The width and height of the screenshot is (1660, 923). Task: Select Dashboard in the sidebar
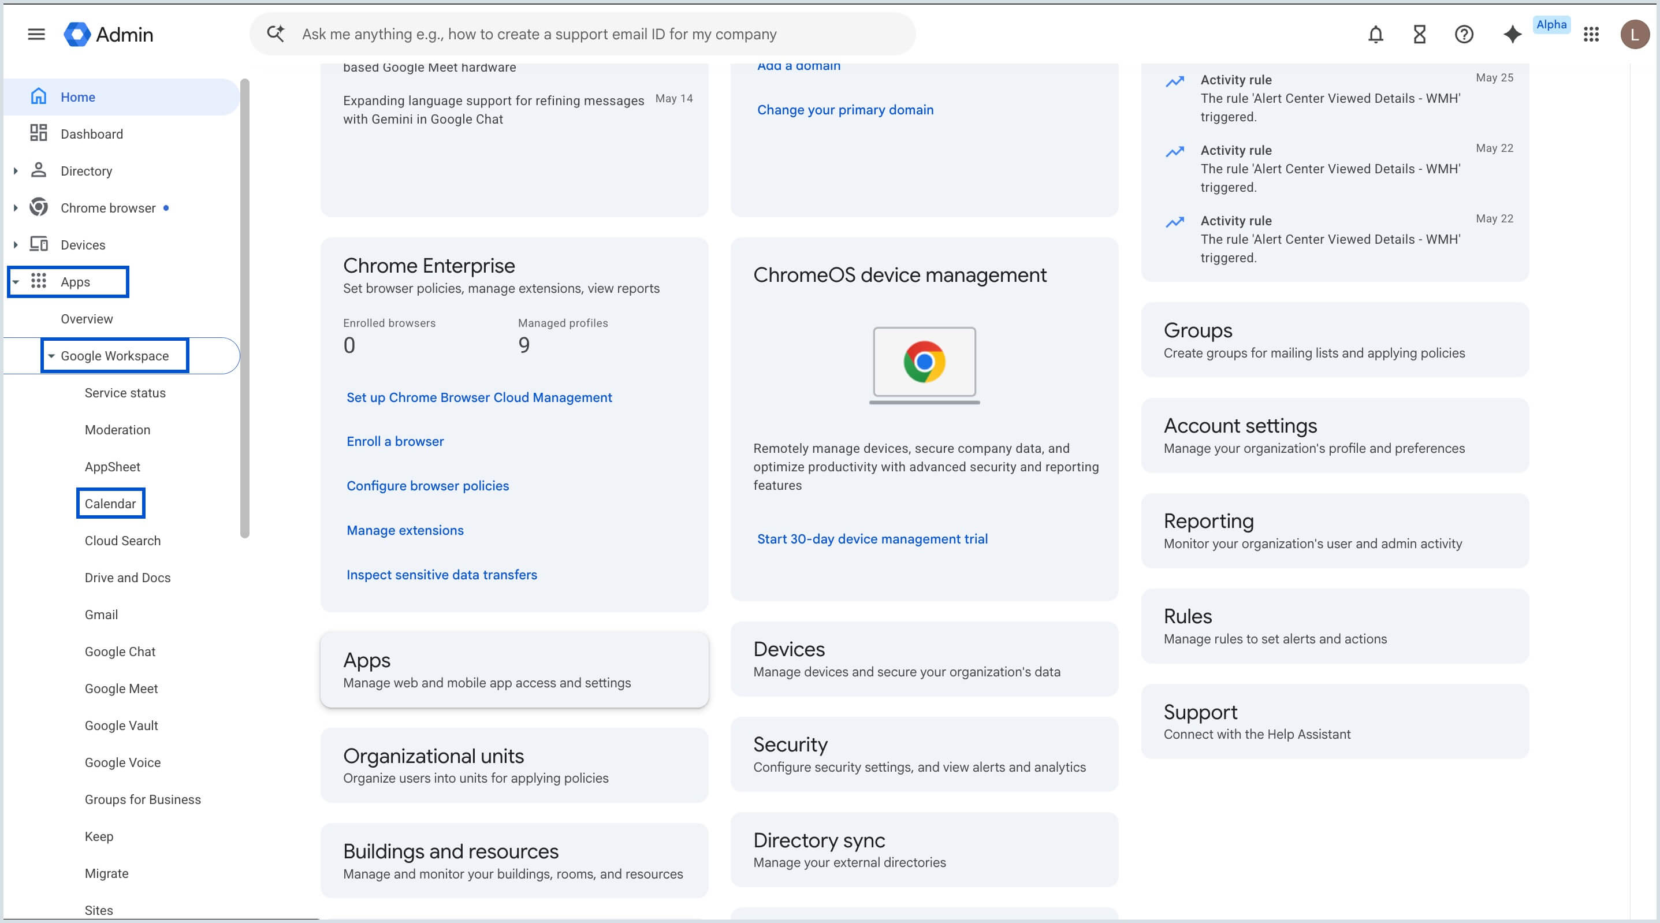click(x=121, y=133)
